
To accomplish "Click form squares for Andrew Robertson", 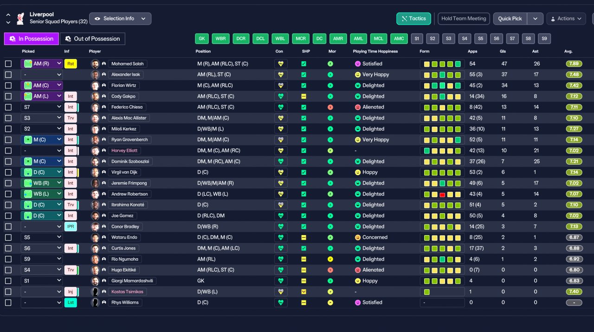I will pyautogui.click(x=442, y=194).
